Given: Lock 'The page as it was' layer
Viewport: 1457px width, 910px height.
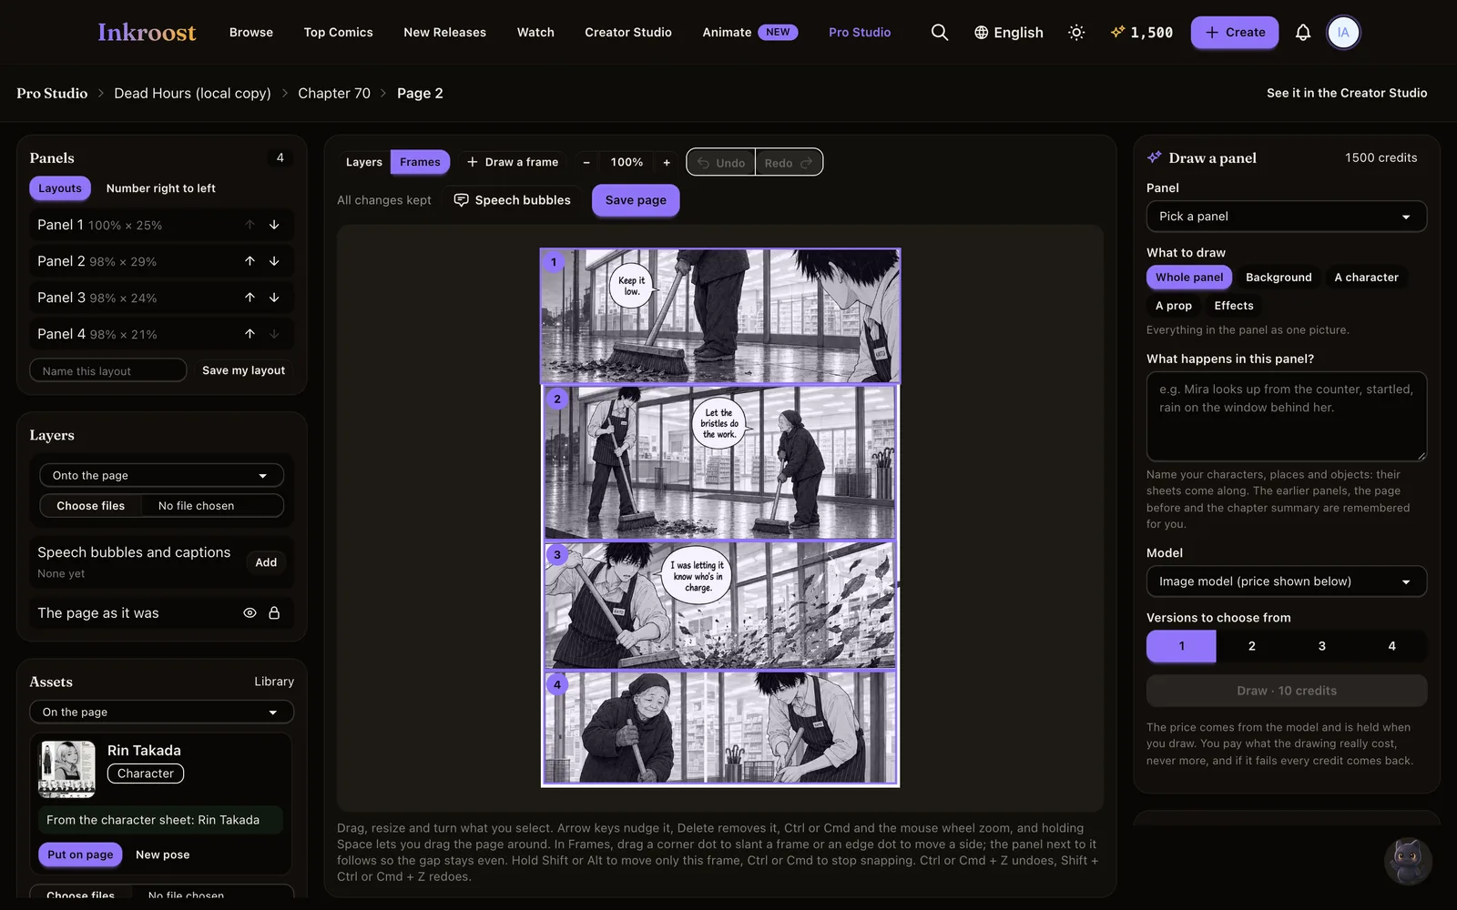Looking at the screenshot, I should 274,613.
